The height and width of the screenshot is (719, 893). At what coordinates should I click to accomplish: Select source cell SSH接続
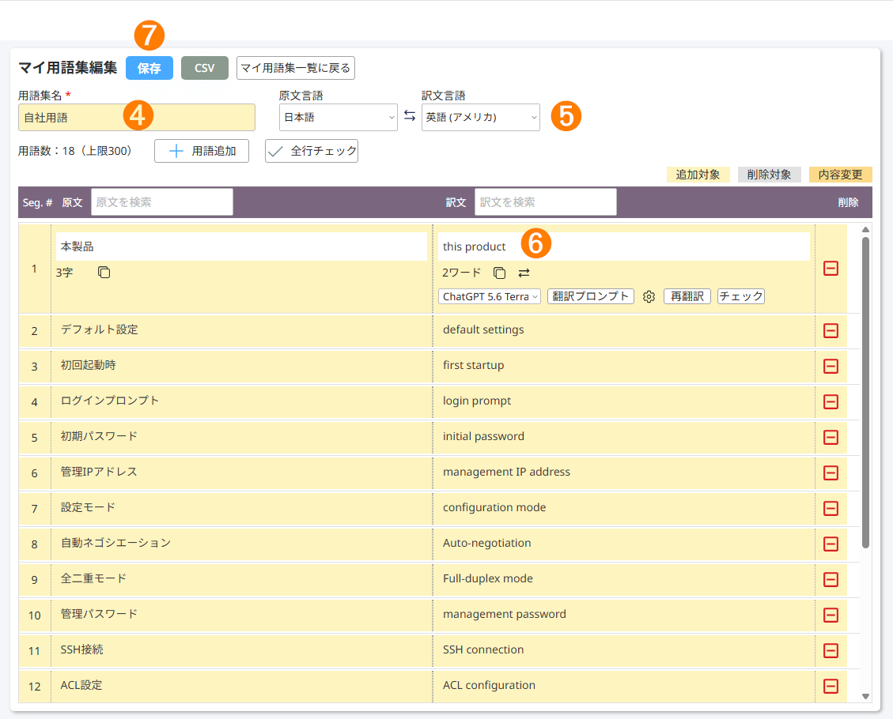(x=241, y=651)
